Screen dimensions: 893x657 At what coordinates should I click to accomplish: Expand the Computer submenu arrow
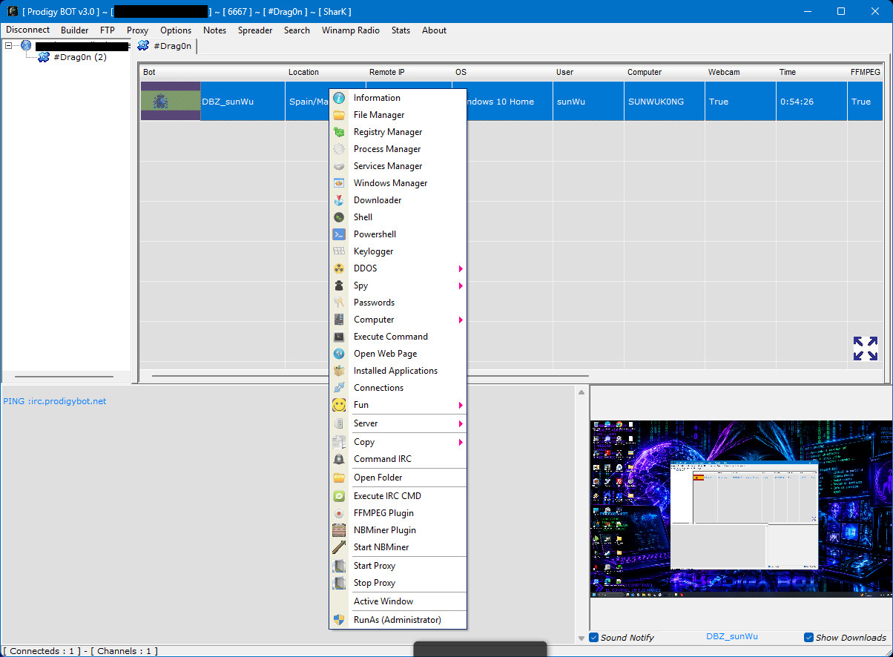click(461, 320)
